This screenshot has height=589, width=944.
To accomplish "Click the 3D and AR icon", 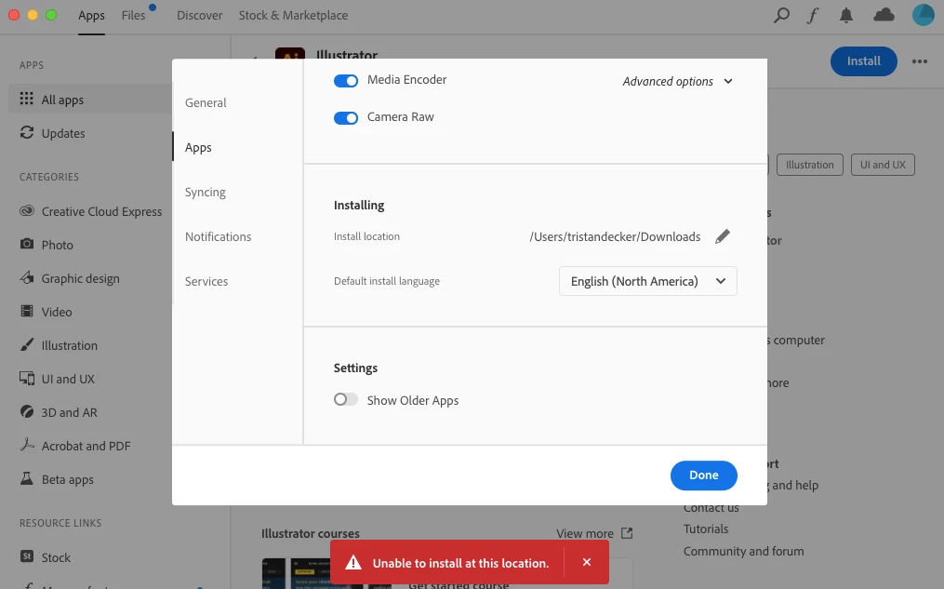I will click(26, 411).
